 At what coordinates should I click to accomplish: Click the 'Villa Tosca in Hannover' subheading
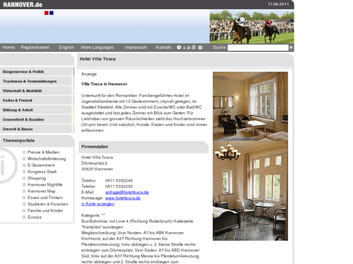pos(104,84)
